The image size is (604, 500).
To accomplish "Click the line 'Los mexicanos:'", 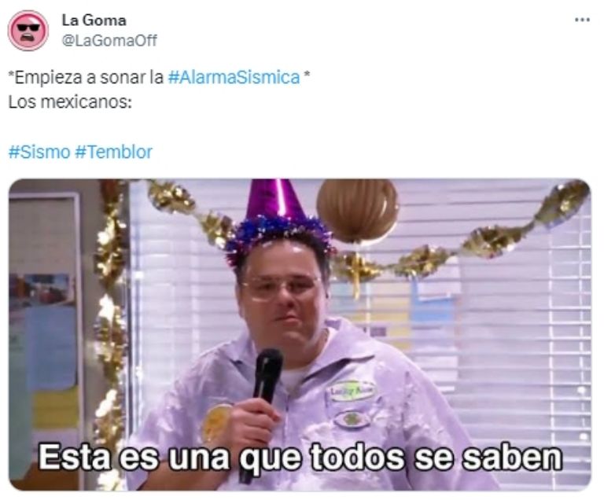I will coord(70,102).
